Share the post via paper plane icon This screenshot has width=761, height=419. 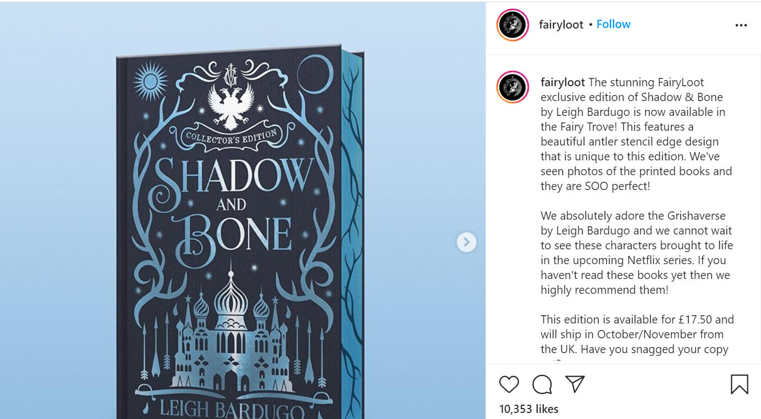tap(575, 384)
